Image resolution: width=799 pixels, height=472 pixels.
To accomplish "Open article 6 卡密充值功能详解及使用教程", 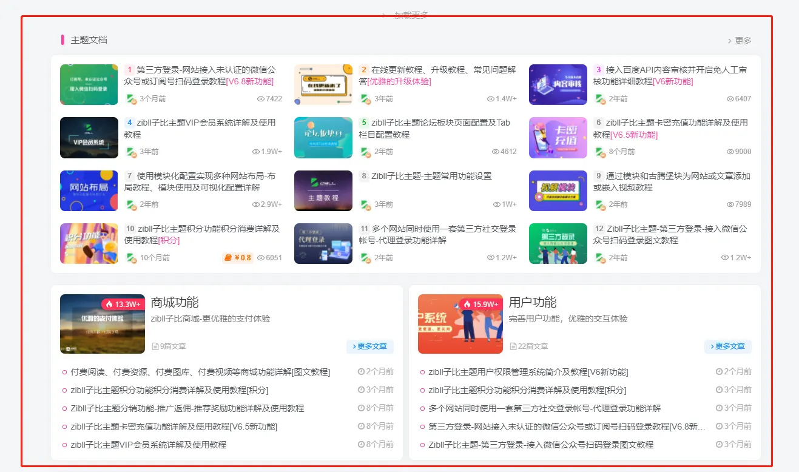I will [x=670, y=129].
